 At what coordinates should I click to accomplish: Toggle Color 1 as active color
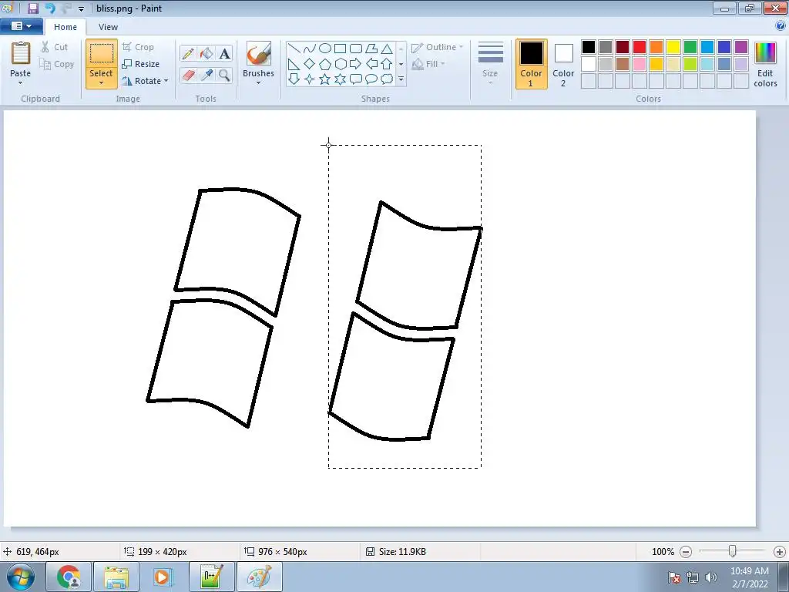click(x=531, y=64)
